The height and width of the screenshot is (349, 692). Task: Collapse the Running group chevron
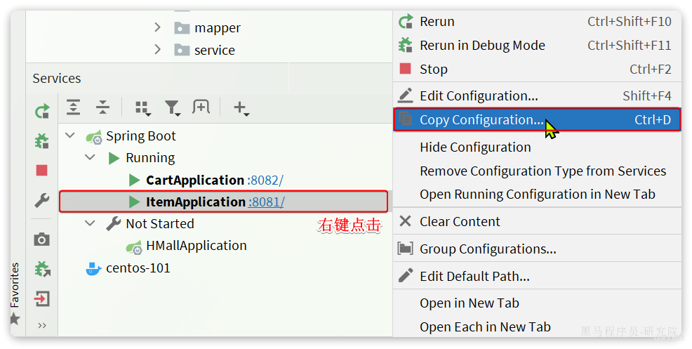pyautogui.click(x=90, y=157)
